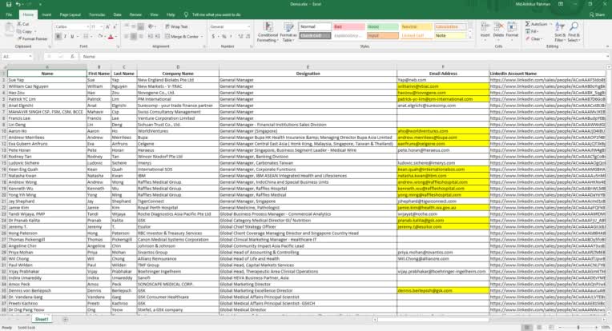Viewport: 612px width, 331px height.
Task: Open Conditional Formatting menu
Action: point(268,32)
